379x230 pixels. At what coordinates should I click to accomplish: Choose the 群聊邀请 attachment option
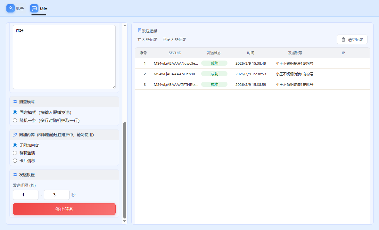[15, 153]
